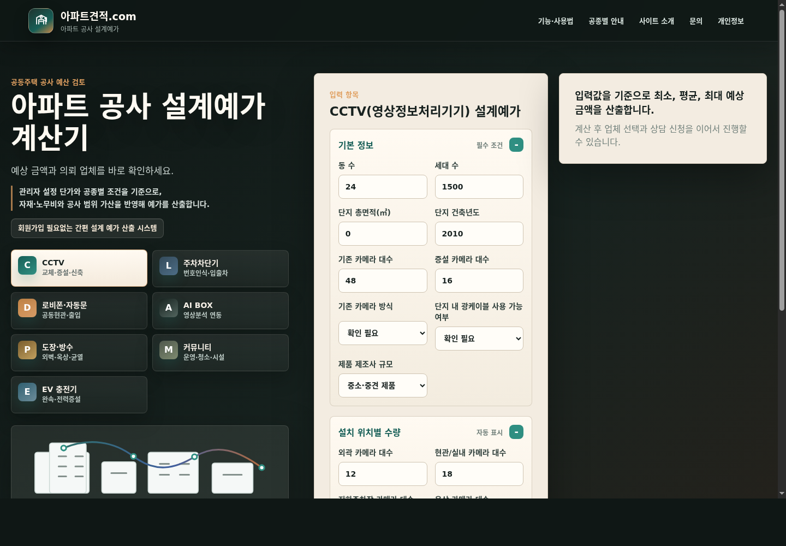The image size is (786, 546).
Task: Click the 증설 카메라 대수 field
Action: 479,281
